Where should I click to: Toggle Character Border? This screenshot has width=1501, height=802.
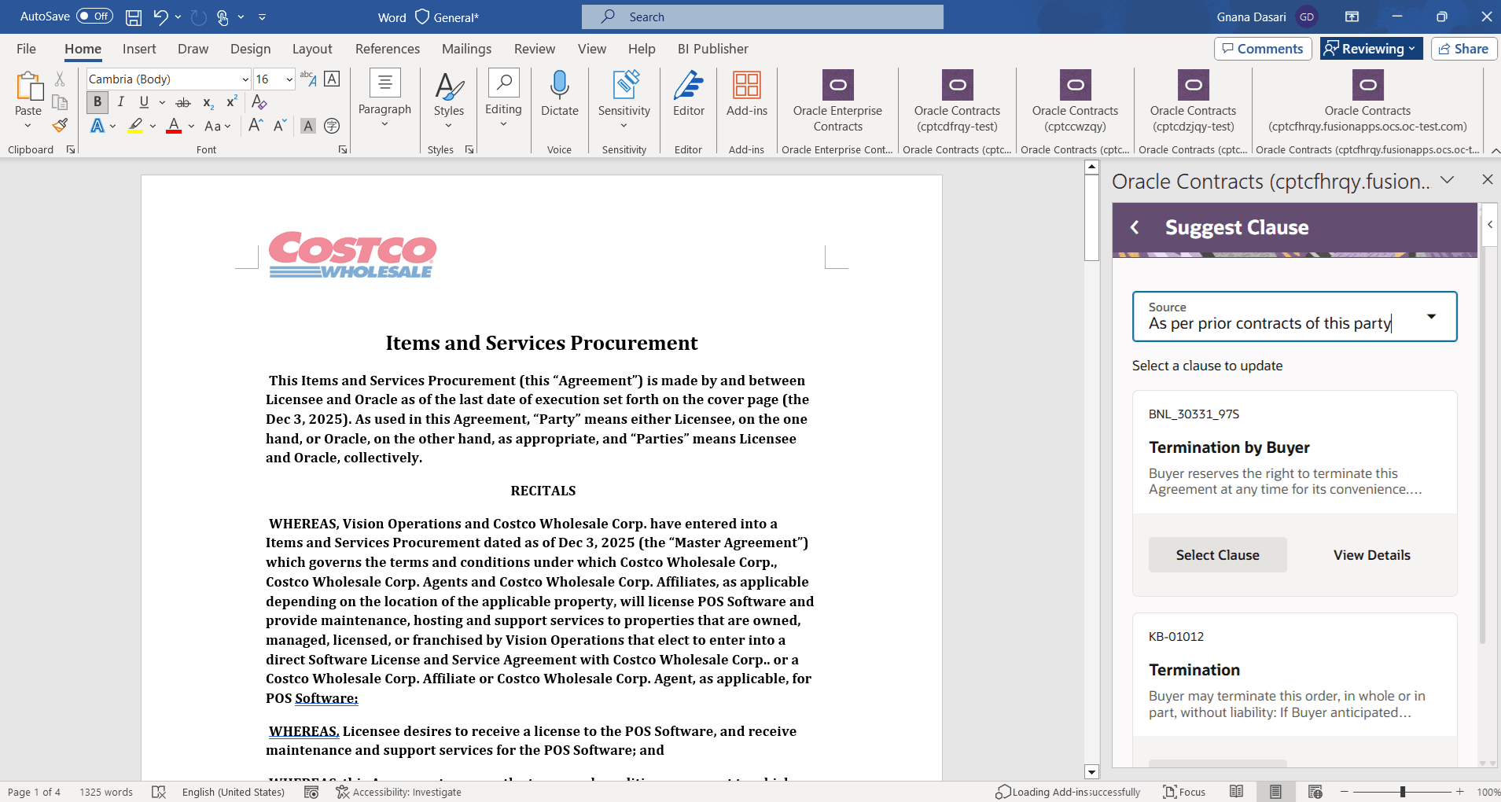coord(332,79)
